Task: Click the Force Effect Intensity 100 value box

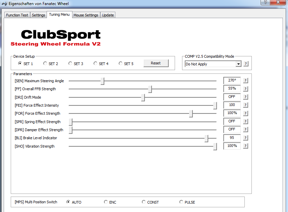Action: click(x=232, y=105)
